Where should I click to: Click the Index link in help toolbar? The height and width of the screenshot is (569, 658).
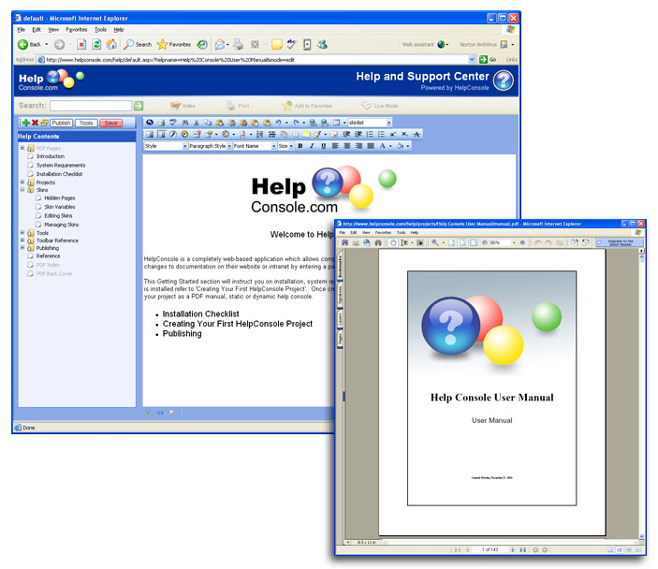pos(183,106)
